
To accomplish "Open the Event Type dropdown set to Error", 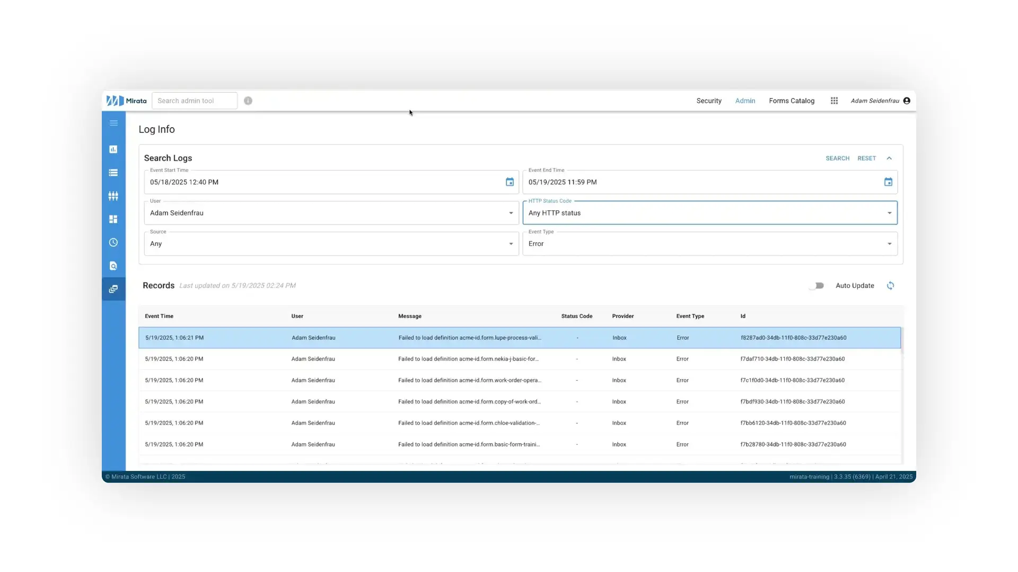I will pyautogui.click(x=889, y=244).
